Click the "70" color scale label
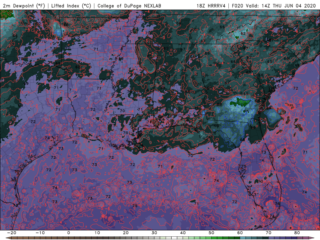 (x=268, y=233)
